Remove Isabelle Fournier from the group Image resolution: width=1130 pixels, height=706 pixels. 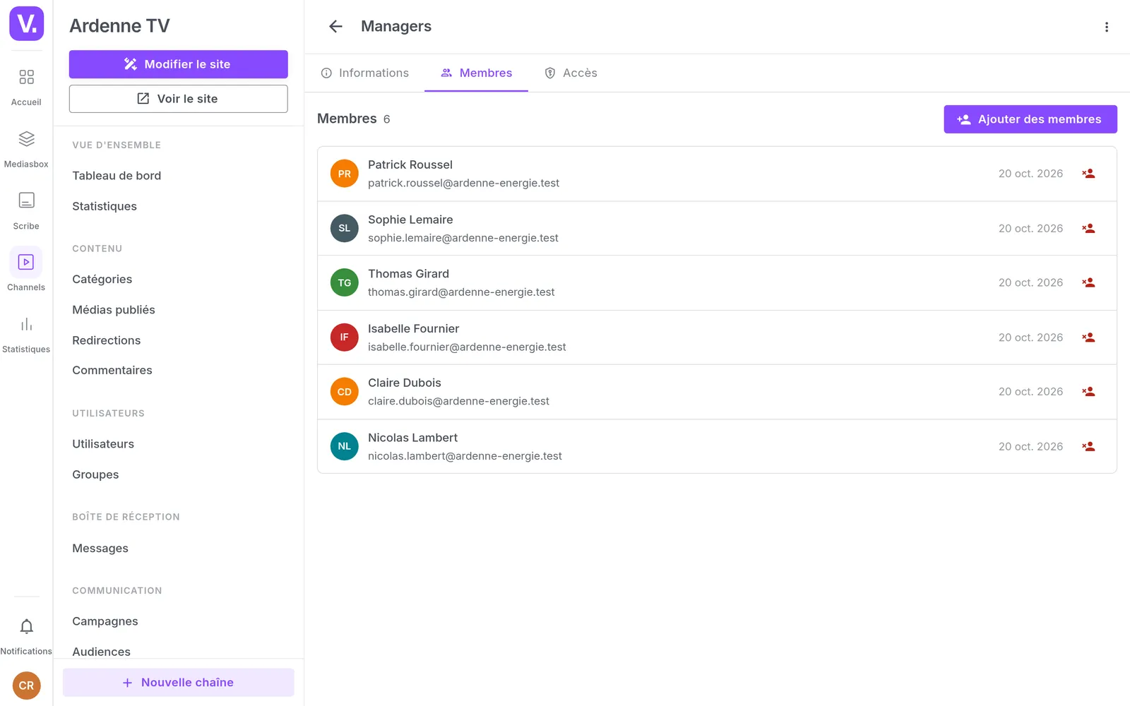point(1088,337)
